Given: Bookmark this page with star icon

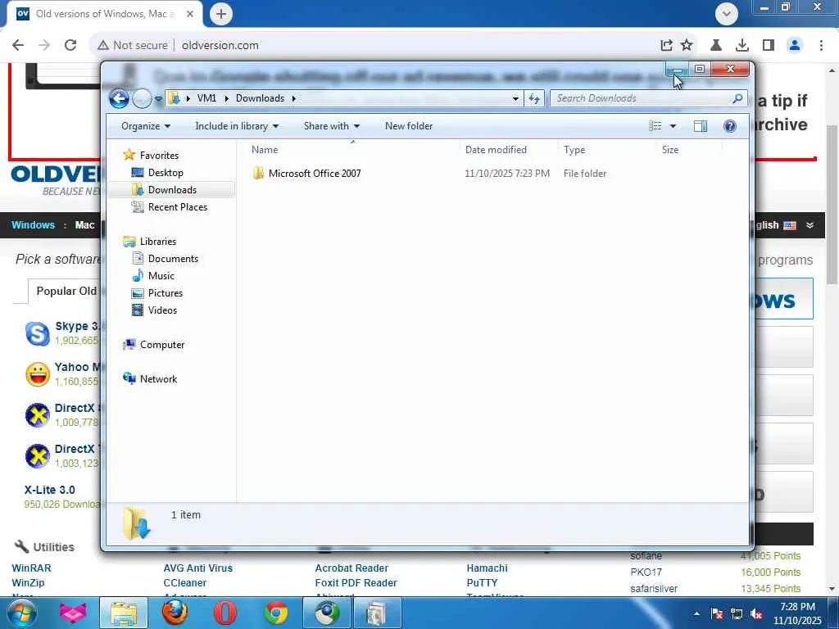Looking at the screenshot, I should [x=687, y=46].
